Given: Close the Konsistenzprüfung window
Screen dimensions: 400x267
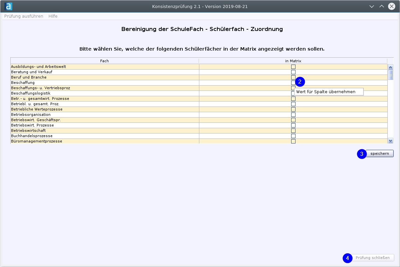Looking at the screenshot, I should pyautogui.click(x=392, y=6).
